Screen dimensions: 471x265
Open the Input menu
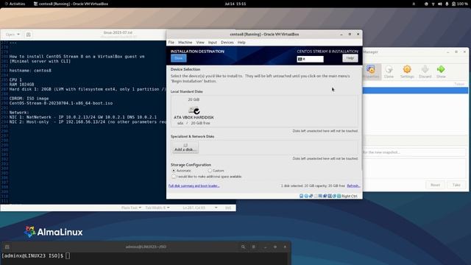click(213, 43)
